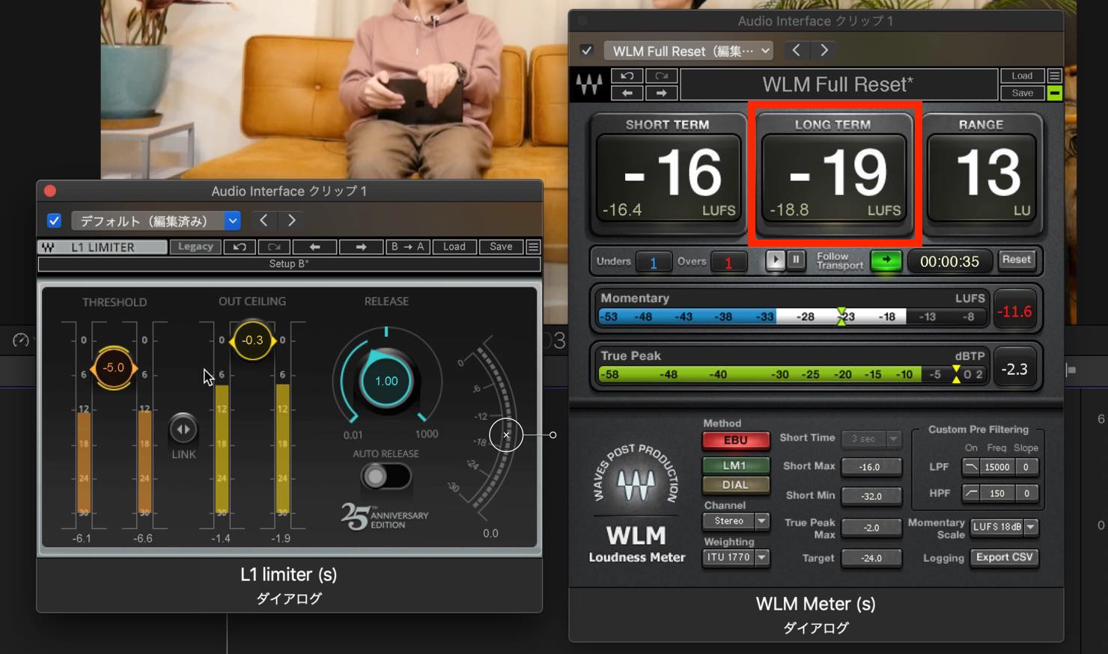Click the Unders counter value
Image resolution: width=1108 pixels, height=654 pixels.
[653, 263]
